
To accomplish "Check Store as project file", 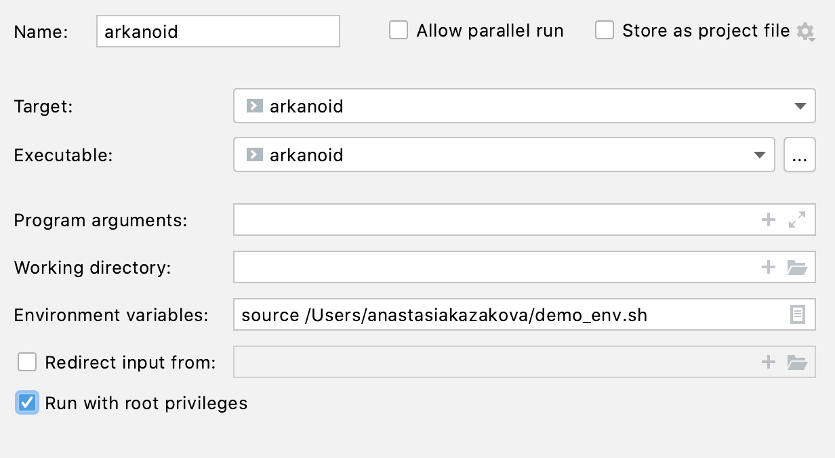I will point(605,30).
